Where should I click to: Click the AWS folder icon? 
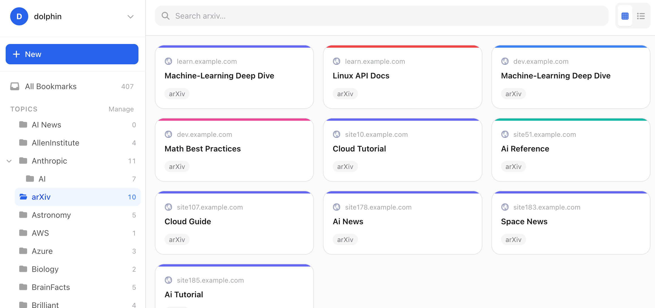point(23,233)
